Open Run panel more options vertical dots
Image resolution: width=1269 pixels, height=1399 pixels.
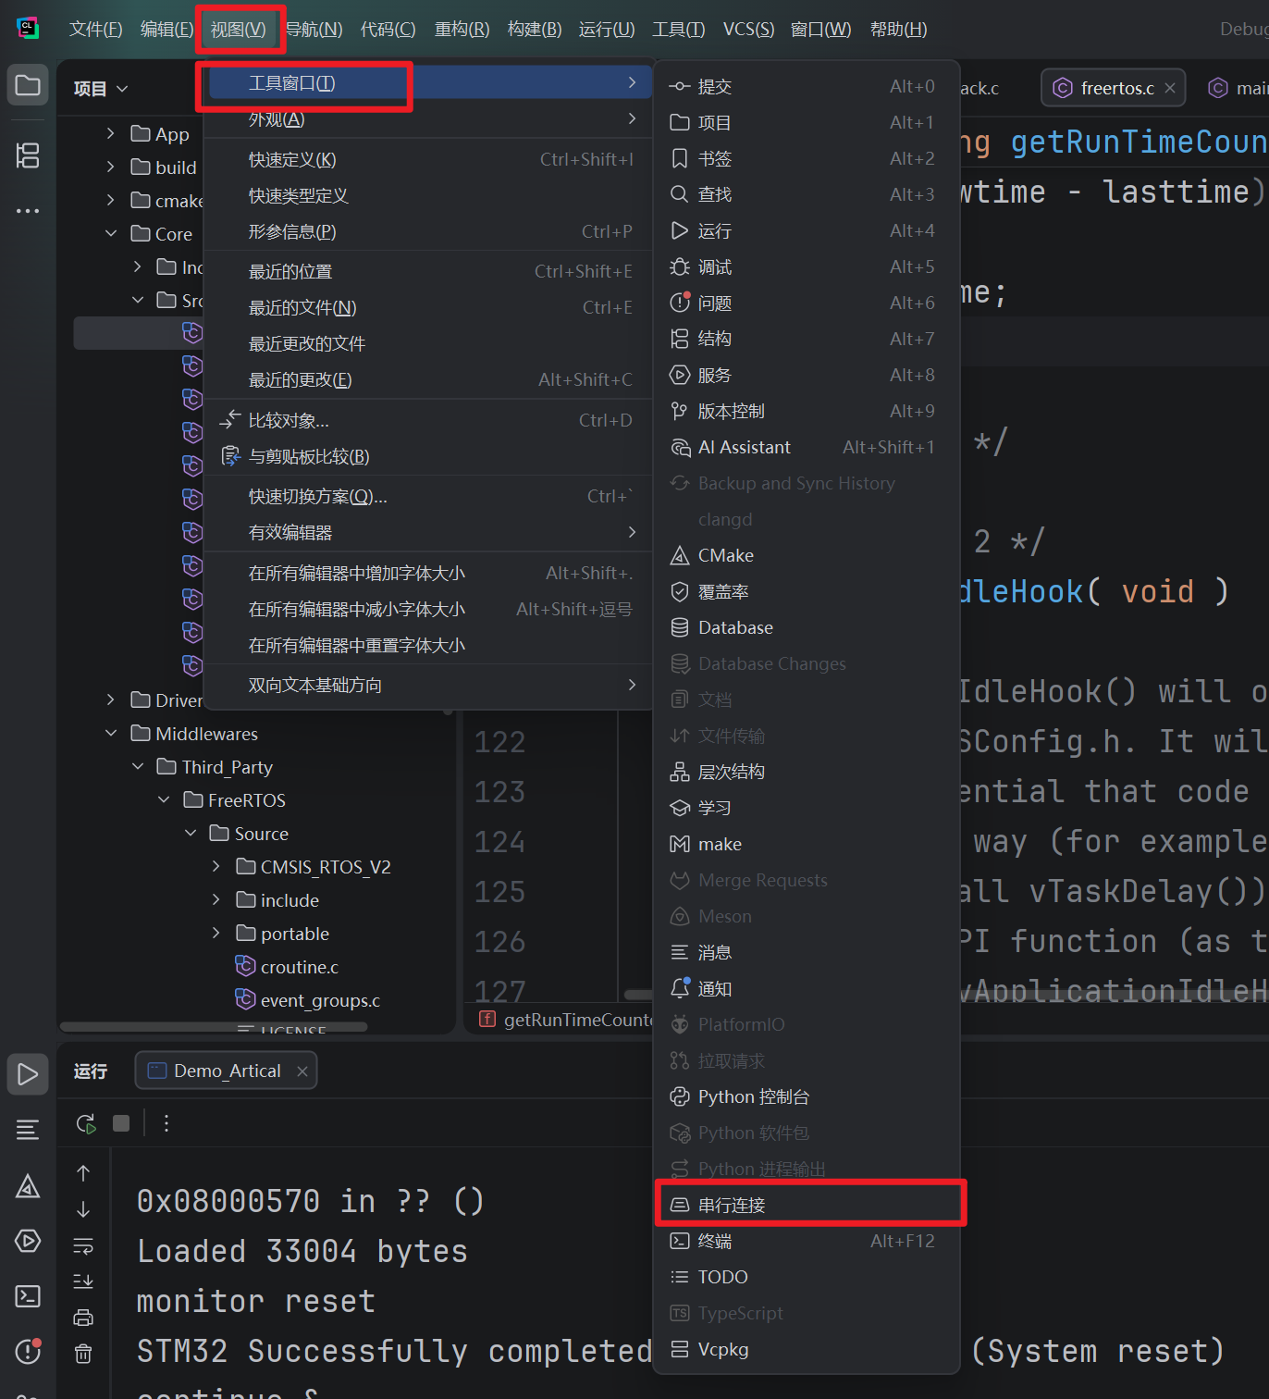[166, 1123]
